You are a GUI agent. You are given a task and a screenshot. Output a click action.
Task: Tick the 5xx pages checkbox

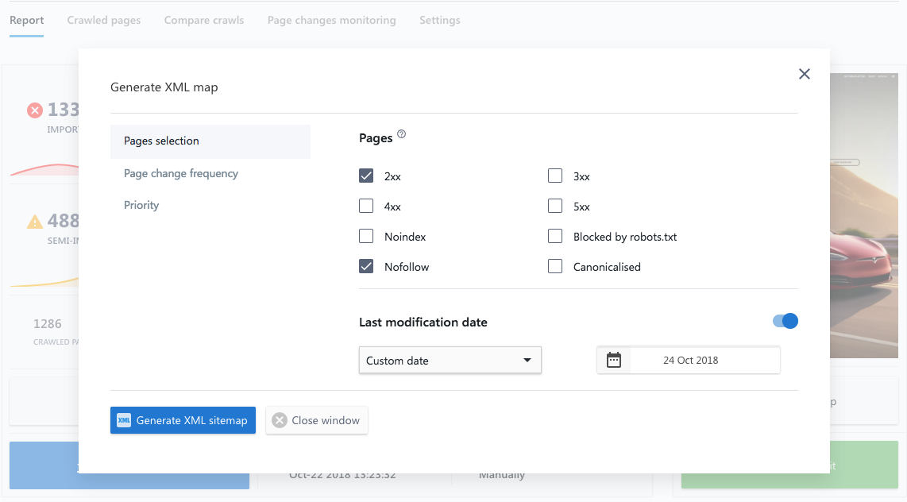[555, 207]
